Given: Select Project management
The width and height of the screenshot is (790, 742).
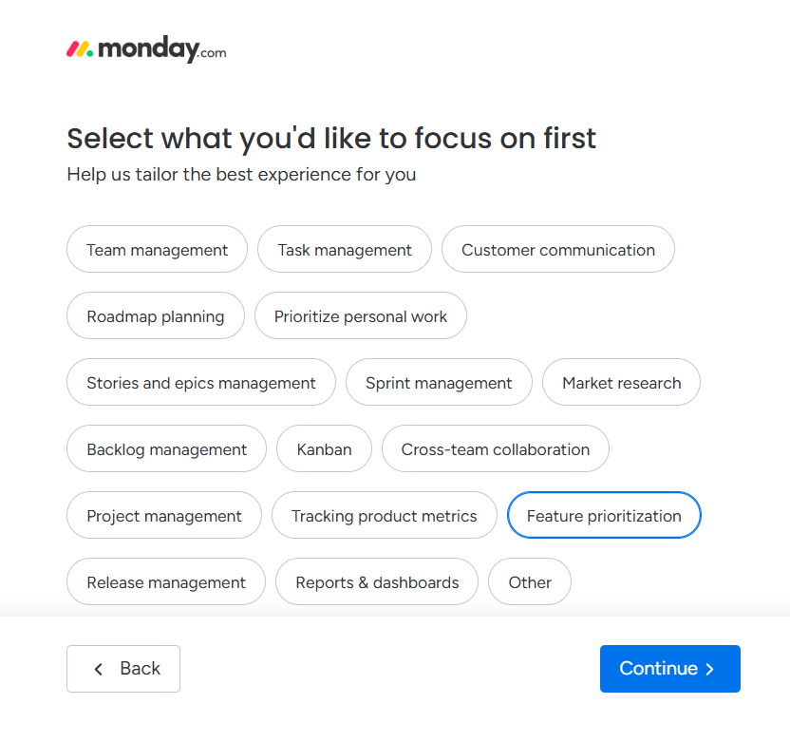Looking at the screenshot, I should pyautogui.click(x=163, y=515).
